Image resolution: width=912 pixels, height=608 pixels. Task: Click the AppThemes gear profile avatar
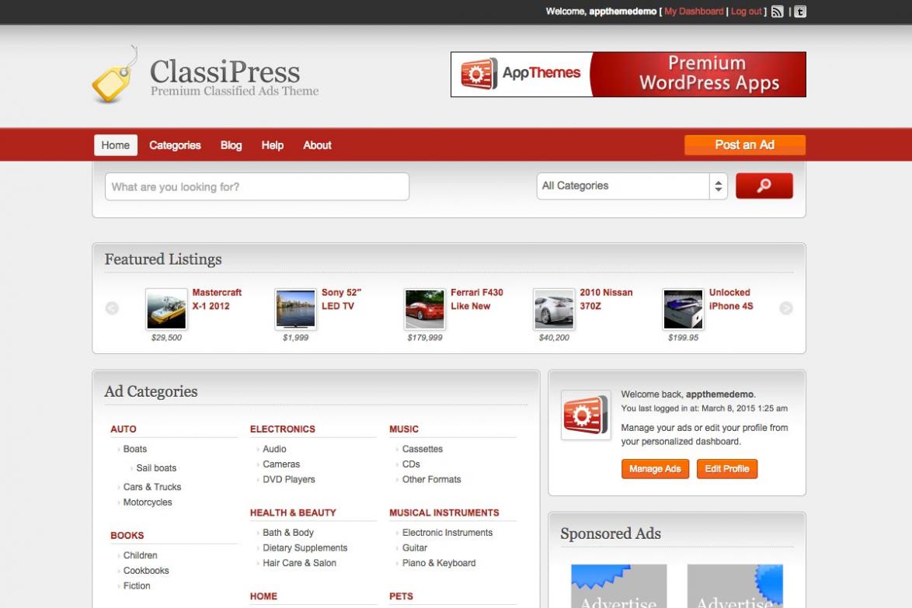pos(586,415)
